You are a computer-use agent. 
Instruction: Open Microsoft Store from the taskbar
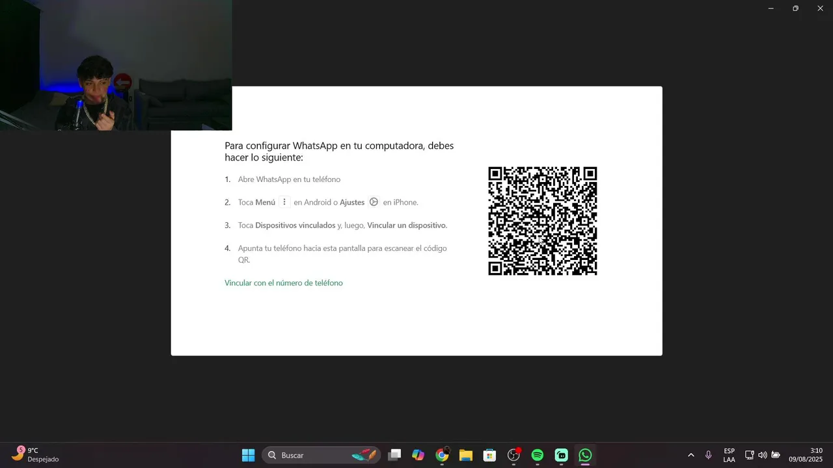490,455
